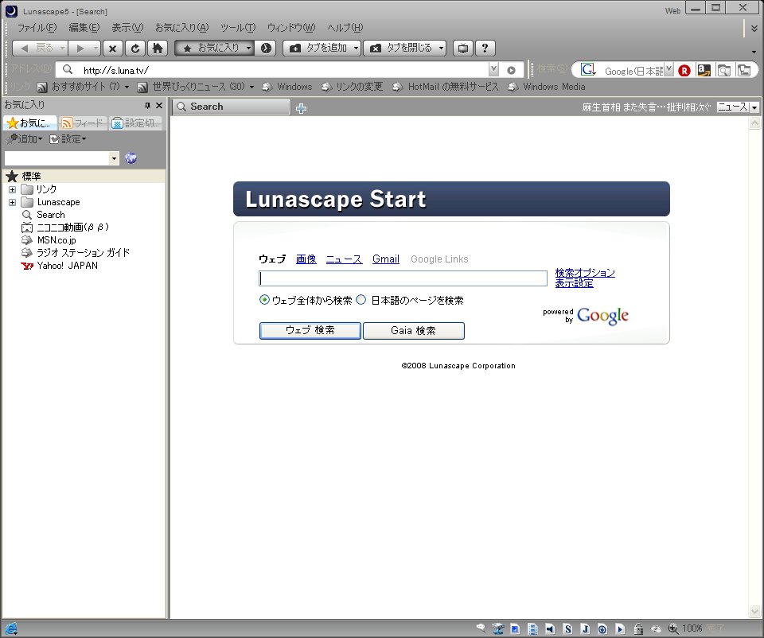Pin the お気に入り sidebar panel
The image size is (764, 638).
(x=147, y=105)
